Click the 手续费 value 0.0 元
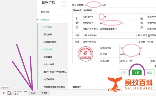Image resolution: width=156 pixels, height=96 pixels. pyautogui.click(x=150, y=42)
